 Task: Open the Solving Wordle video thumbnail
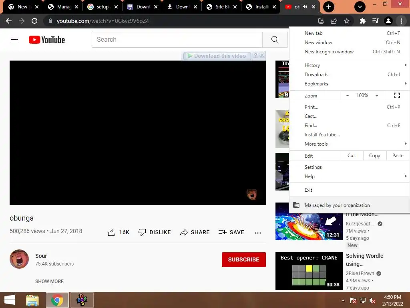pyautogui.click(x=309, y=271)
